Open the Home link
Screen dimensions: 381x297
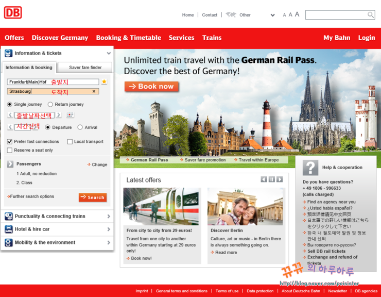point(188,15)
